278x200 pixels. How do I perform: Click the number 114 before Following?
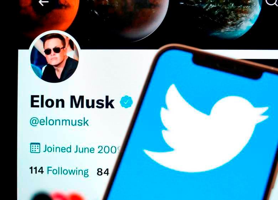tap(36, 170)
